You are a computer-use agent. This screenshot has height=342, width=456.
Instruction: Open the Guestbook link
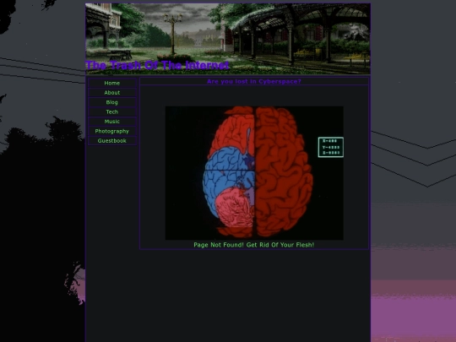(x=112, y=140)
